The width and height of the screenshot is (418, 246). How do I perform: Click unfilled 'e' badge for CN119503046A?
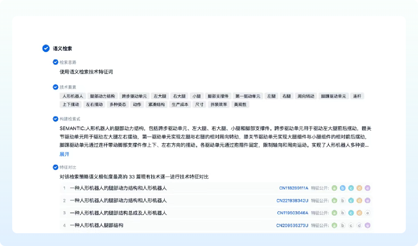(368, 213)
